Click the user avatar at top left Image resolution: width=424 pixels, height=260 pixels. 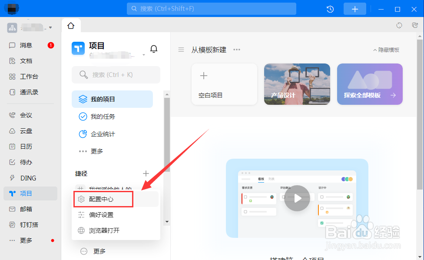[x=12, y=9]
